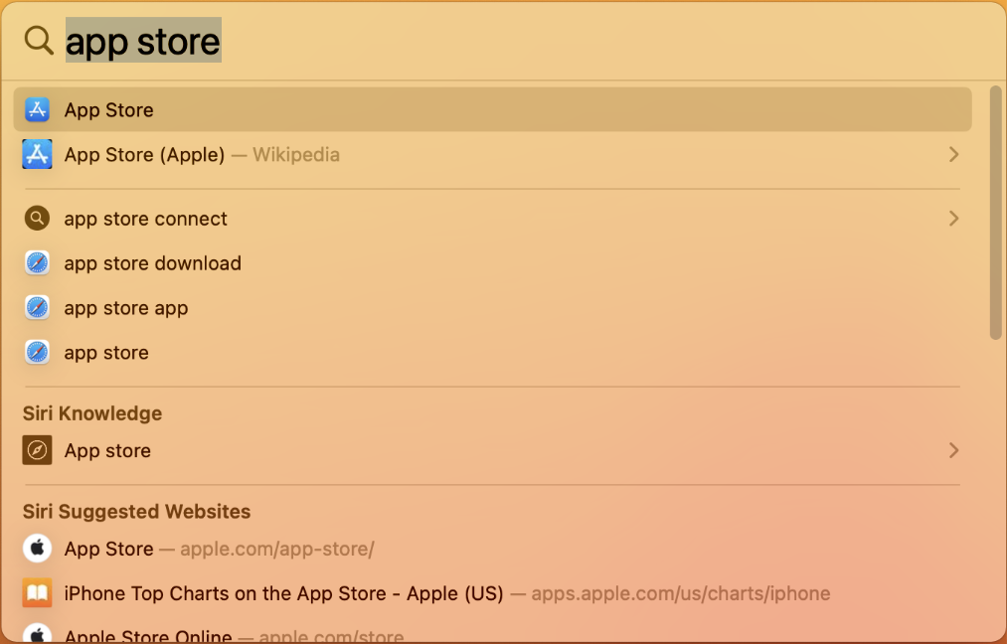1008x644 pixels.
Task: Click the compass icon under Siri Knowledge
Action: click(37, 450)
